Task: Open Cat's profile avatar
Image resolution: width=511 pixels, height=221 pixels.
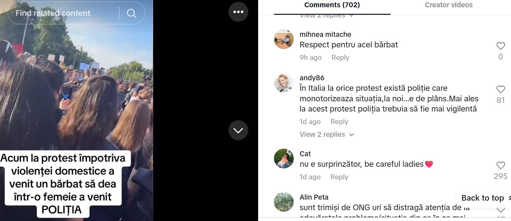Action: point(284,159)
